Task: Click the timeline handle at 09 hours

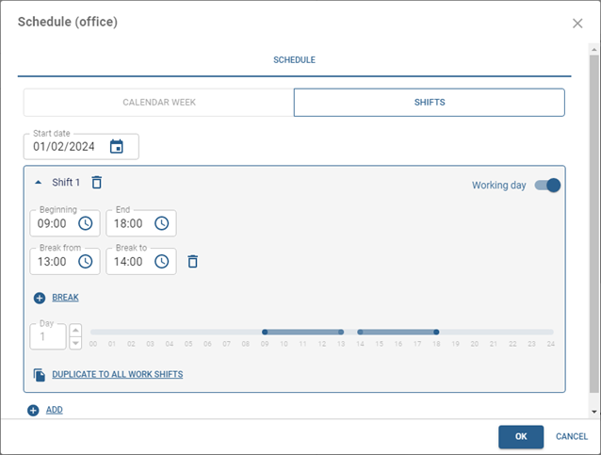Action: coord(265,332)
